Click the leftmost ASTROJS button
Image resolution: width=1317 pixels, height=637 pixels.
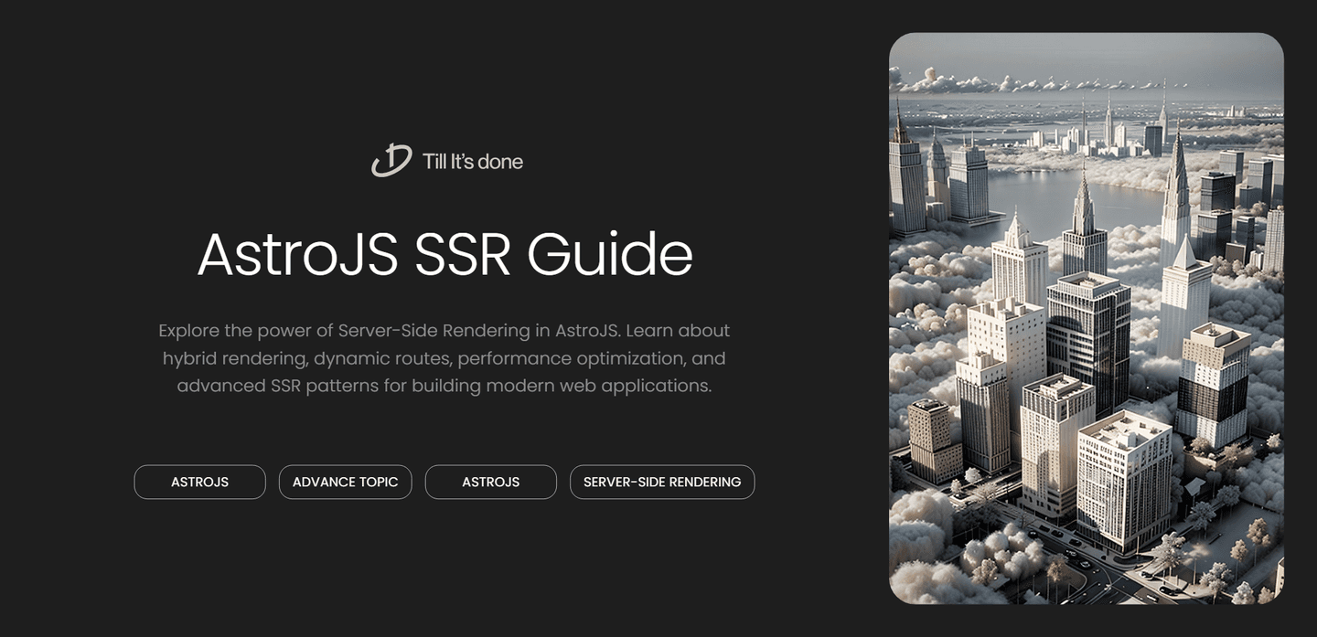coord(199,482)
